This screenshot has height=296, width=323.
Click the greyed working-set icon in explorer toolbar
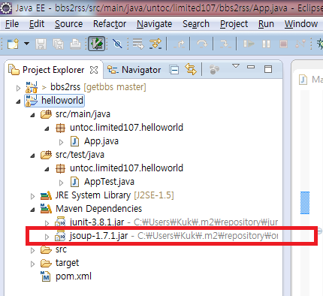click(x=214, y=69)
